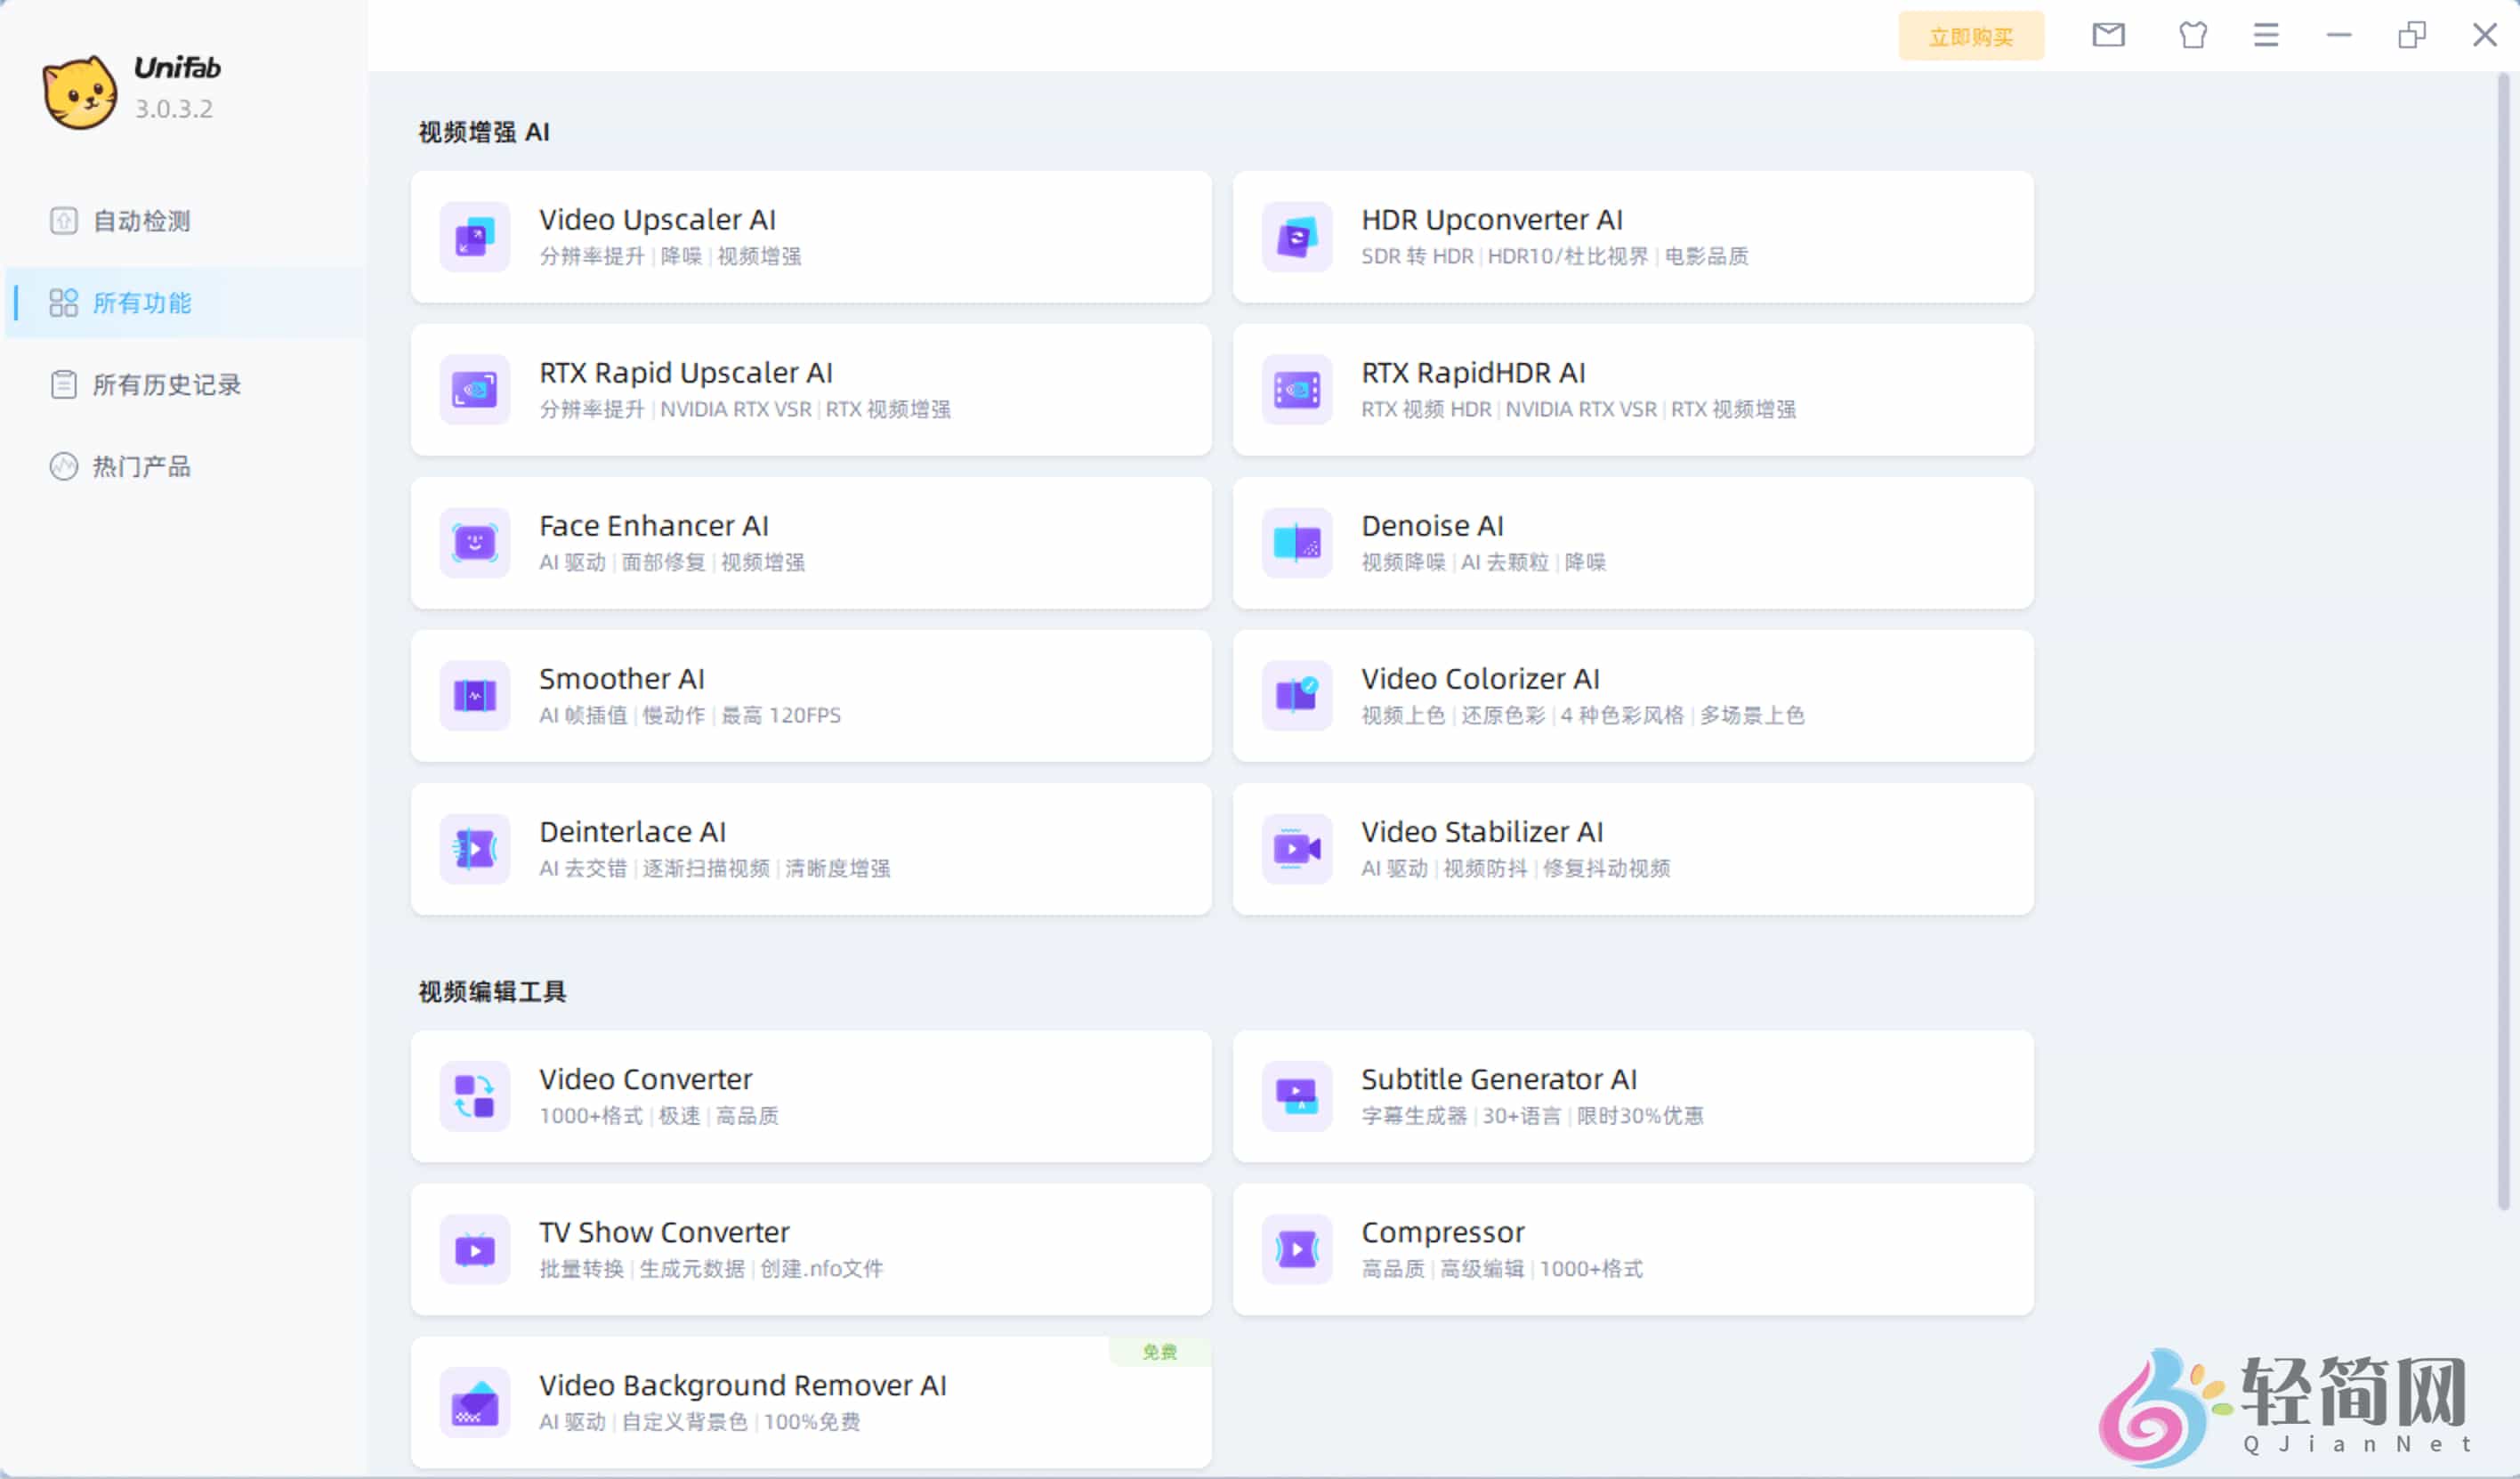2520x1479 pixels.
Task: Click the RTX Rapid Upscaler AI icon
Action: [x=475, y=390]
